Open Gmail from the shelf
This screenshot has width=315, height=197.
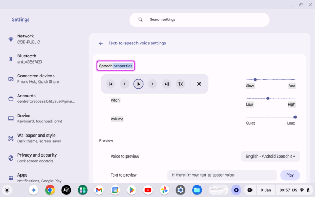point(99,190)
